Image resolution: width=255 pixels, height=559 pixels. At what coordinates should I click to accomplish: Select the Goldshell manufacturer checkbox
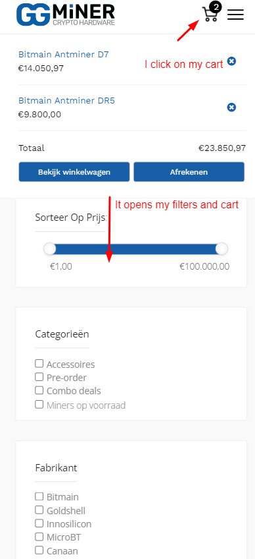(x=39, y=510)
